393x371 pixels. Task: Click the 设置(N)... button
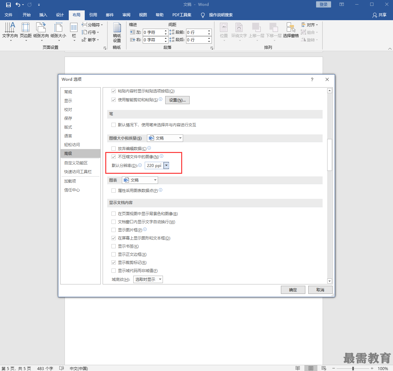pyautogui.click(x=177, y=100)
